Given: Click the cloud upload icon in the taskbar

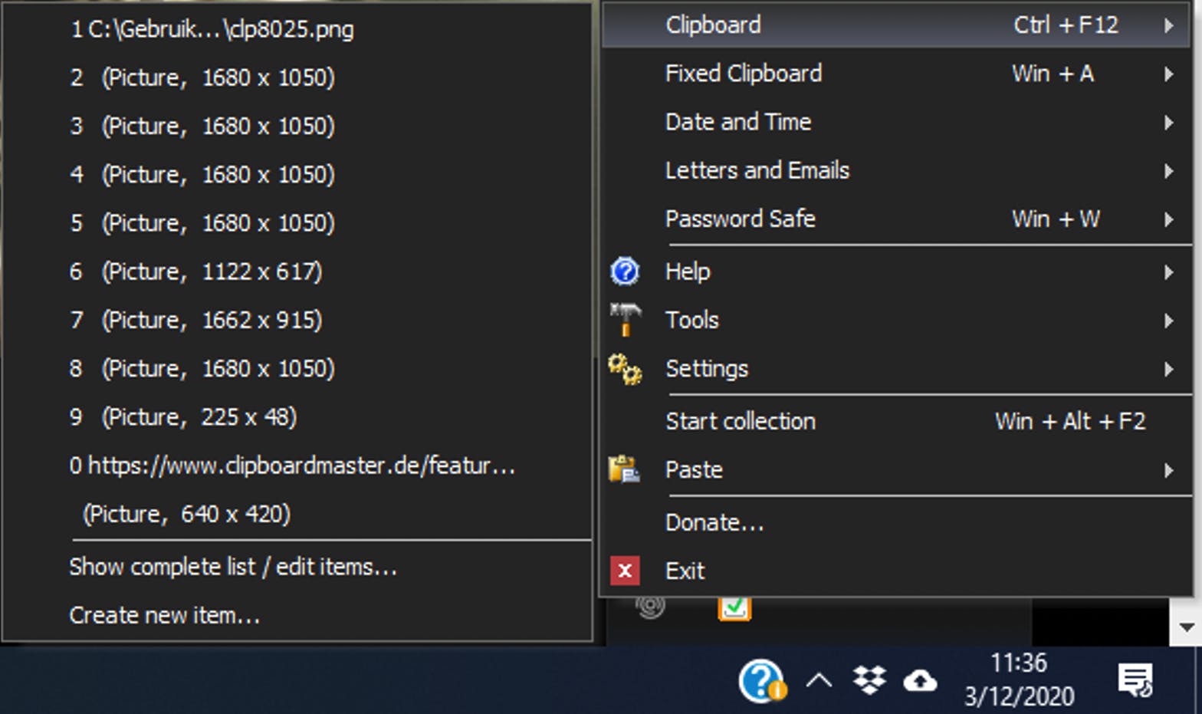Looking at the screenshot, I should [x=920, y=680].
